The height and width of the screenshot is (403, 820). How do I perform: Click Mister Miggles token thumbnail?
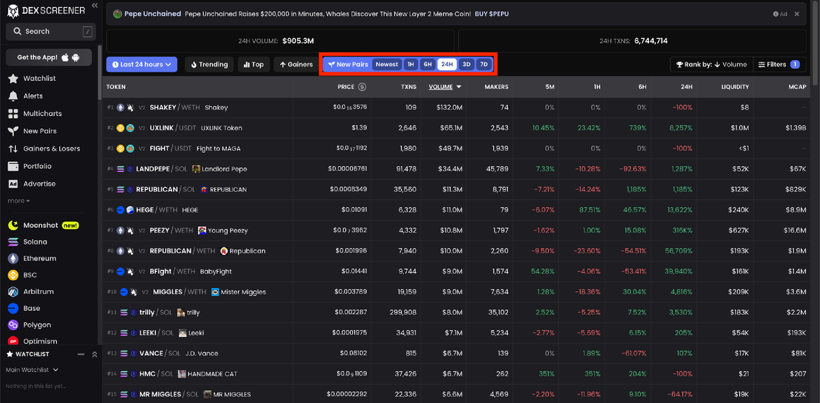tap(215, 292)
